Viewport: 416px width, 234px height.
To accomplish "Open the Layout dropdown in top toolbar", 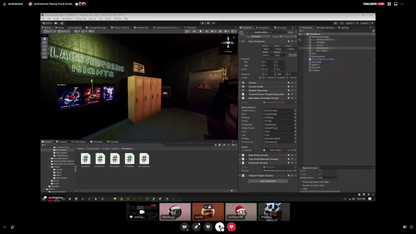I will click(367, 23).
